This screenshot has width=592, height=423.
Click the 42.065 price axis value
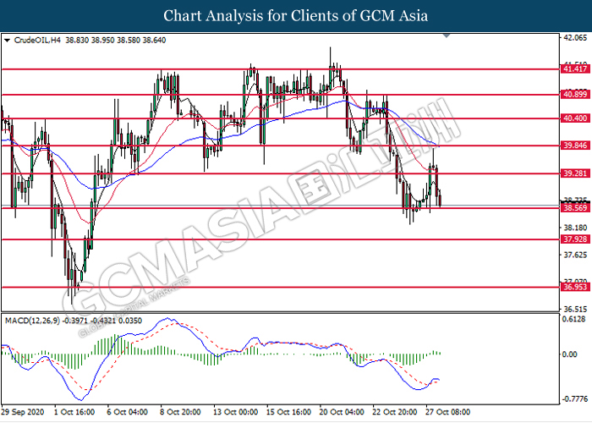coord(575,37)
